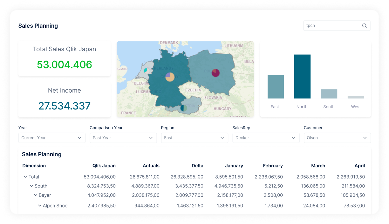Select the East bar in chart

pyautogui.click(x=276, y=87)
